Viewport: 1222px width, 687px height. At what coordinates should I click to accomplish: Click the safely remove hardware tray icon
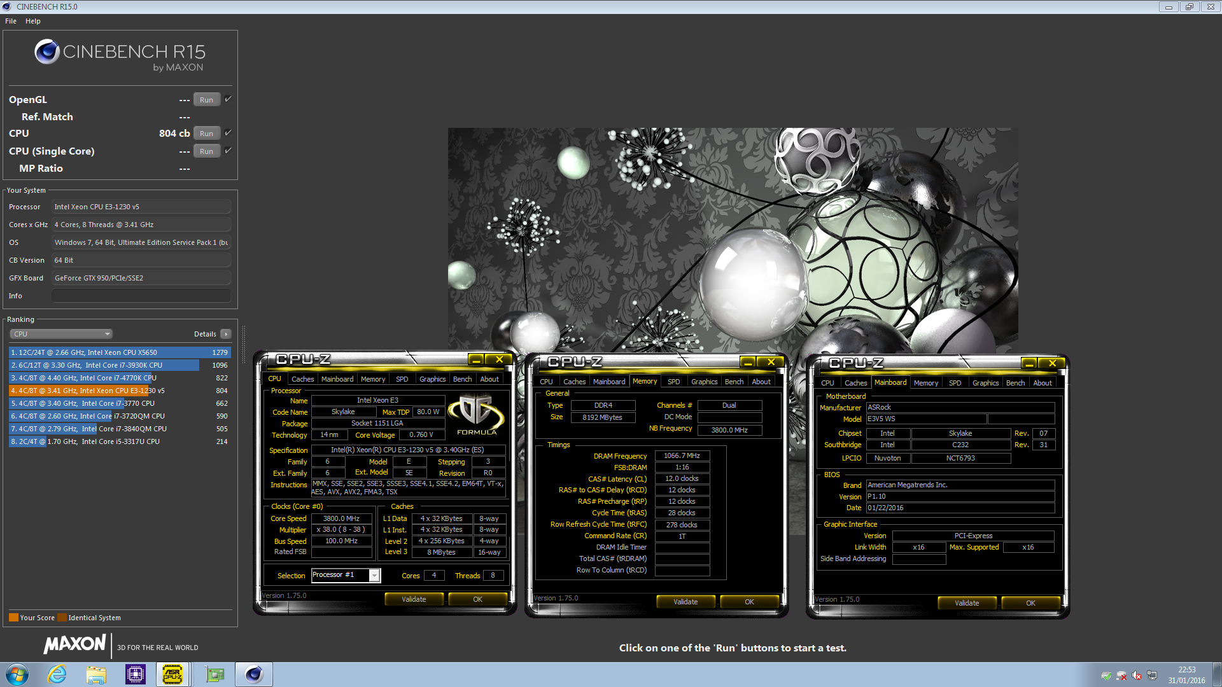point(1107,676)
